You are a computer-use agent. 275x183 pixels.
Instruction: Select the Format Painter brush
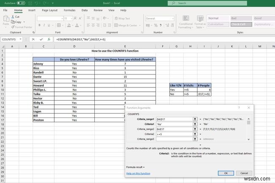[13, 27]
